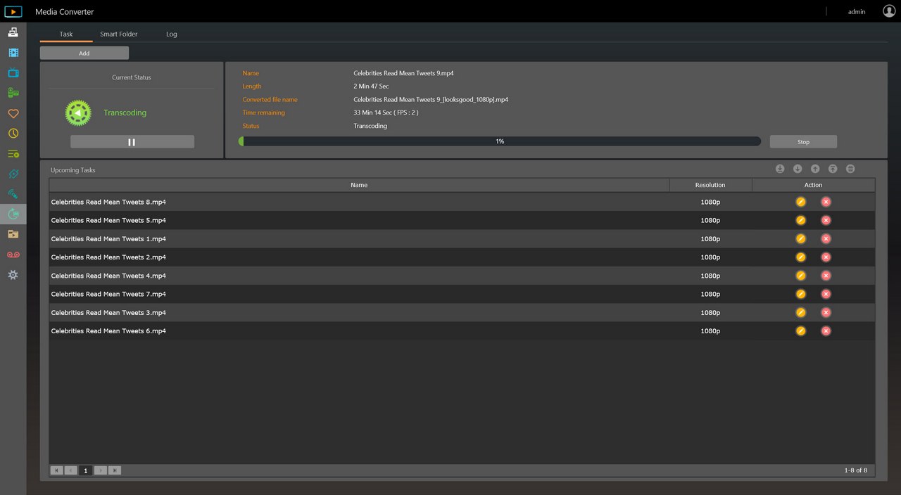Go to the first page of tasks
The image size is (901, 495).
tap(57, 470)
